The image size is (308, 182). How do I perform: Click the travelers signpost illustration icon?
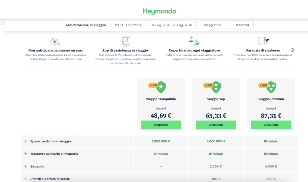[194, 41]
